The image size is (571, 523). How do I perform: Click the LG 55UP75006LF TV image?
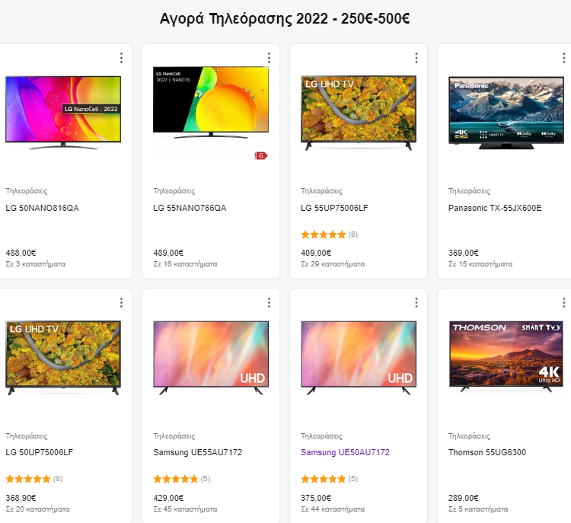point(359,113)
